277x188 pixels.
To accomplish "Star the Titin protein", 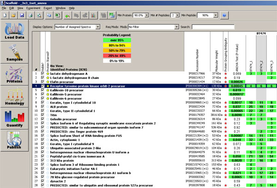I will [47, 115].
